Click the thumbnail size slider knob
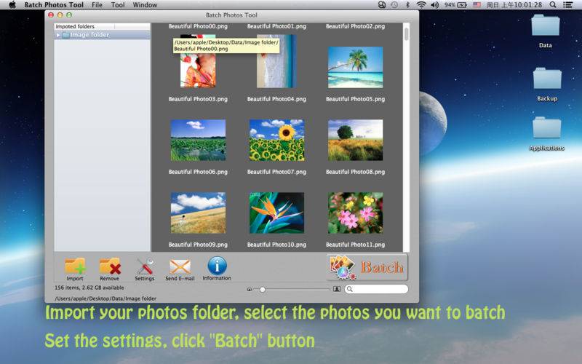This screenshot has width=582, height=364. [263, 289]
